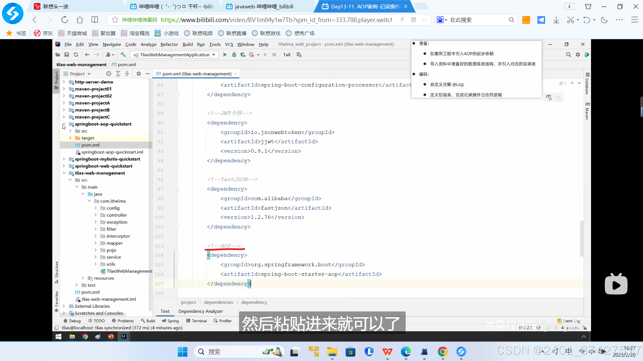Click the Windows taskbar search box
Viewport: 643px width, 361px height.
point(239,352)
